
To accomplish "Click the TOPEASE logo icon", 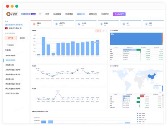I will click(8, 14).
